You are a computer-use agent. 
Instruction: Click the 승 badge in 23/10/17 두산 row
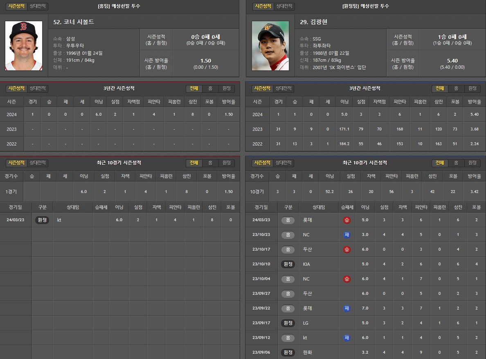coord(346,249)
